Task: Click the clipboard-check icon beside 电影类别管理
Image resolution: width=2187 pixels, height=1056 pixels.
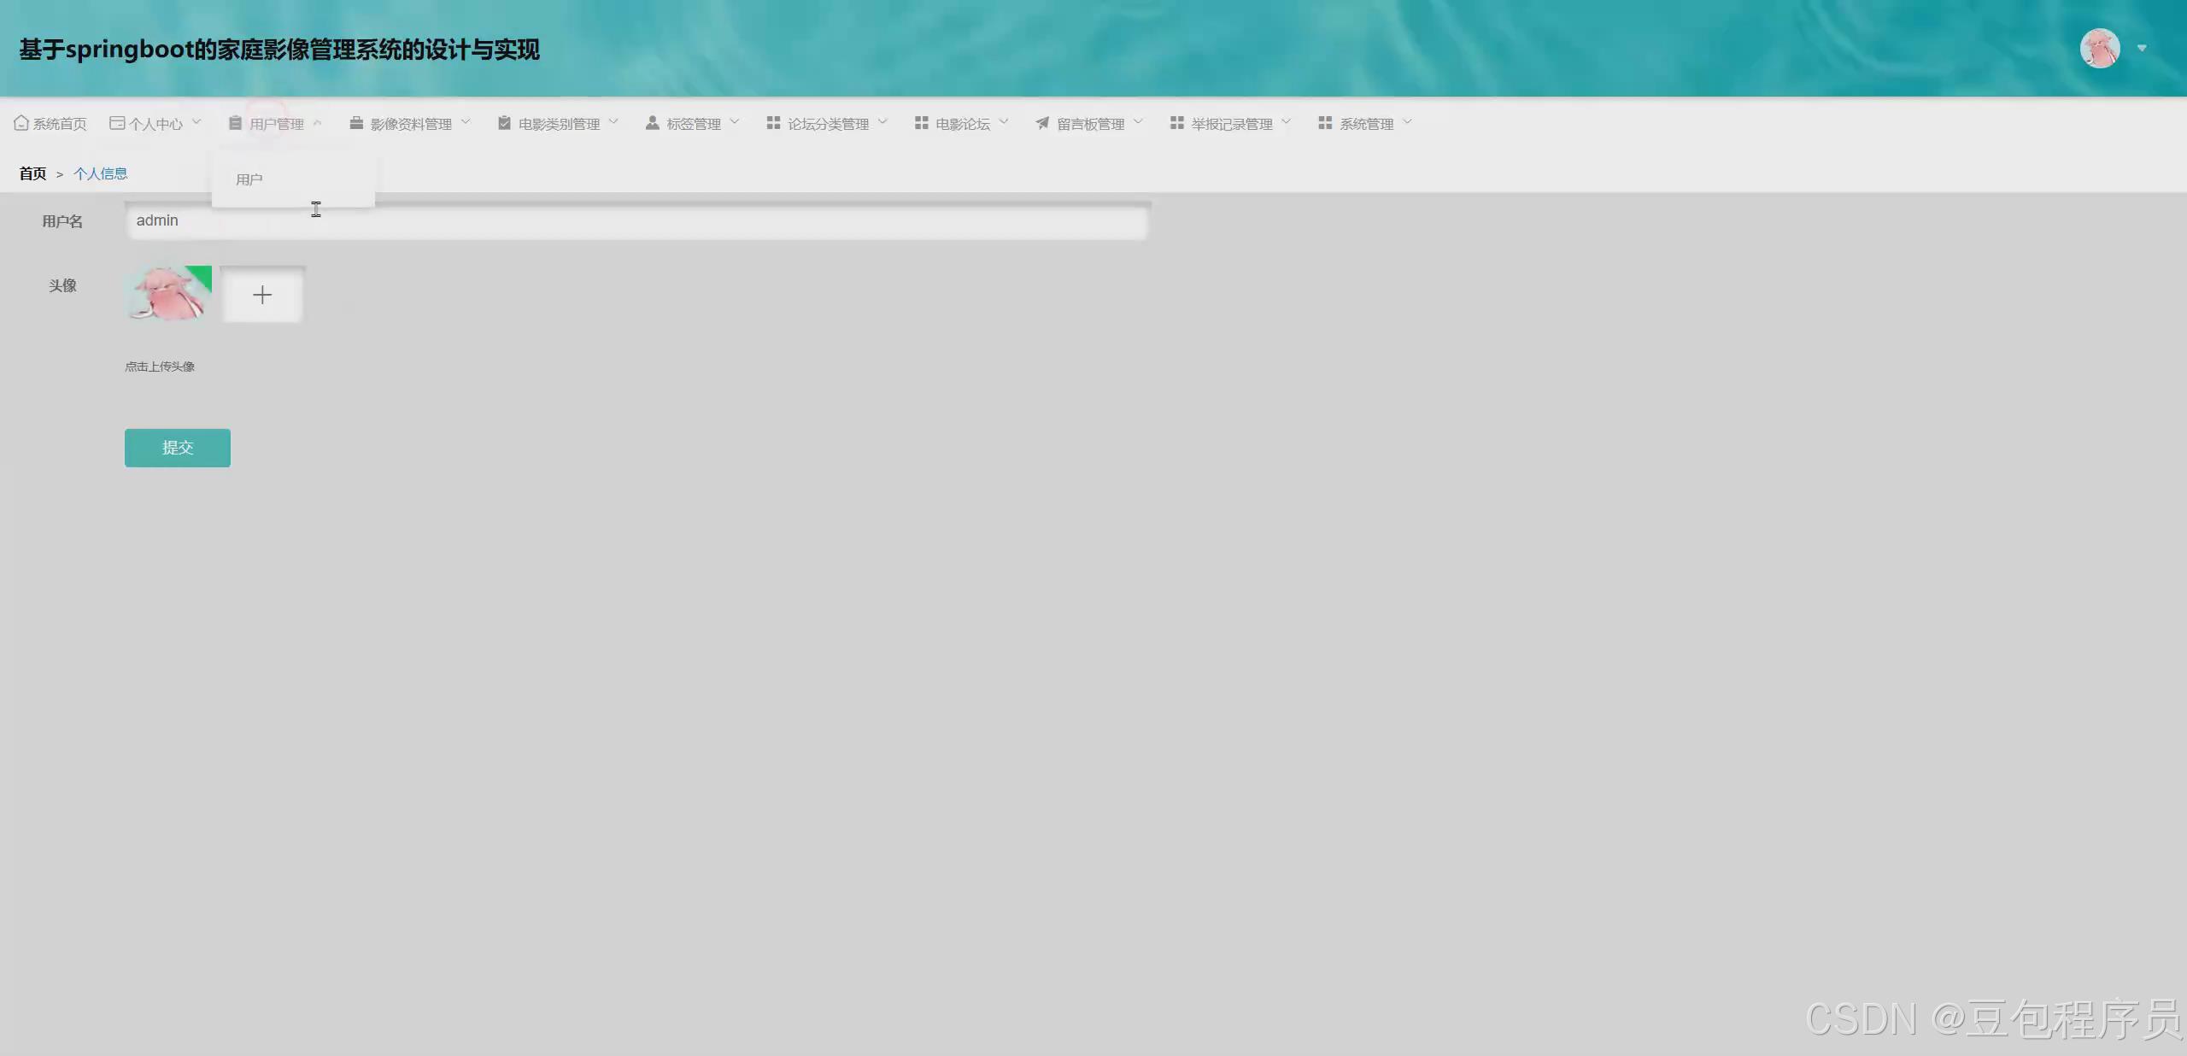Action: pyautogui.click(x=504, y=123)
